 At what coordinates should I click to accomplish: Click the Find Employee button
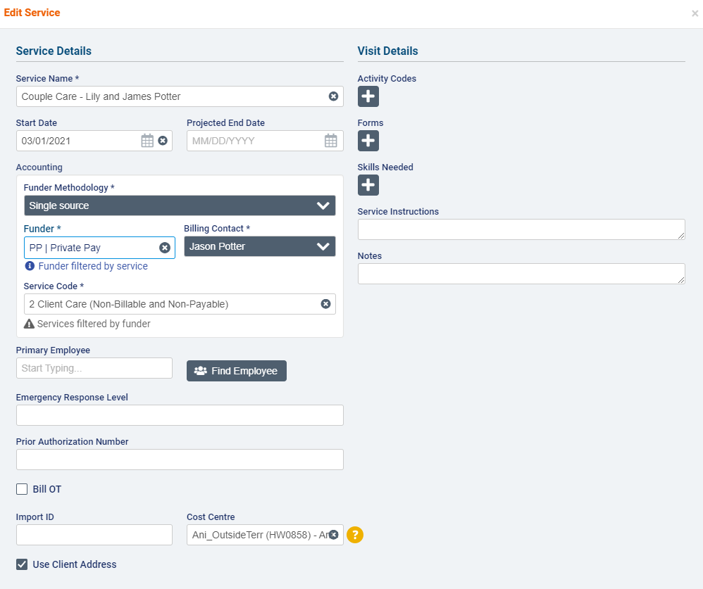point(236,370)
